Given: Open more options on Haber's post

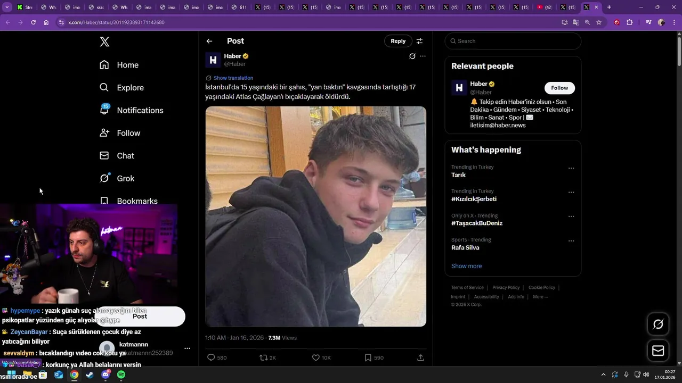Looking at the screenshot, I should click(x=423, y=56).
